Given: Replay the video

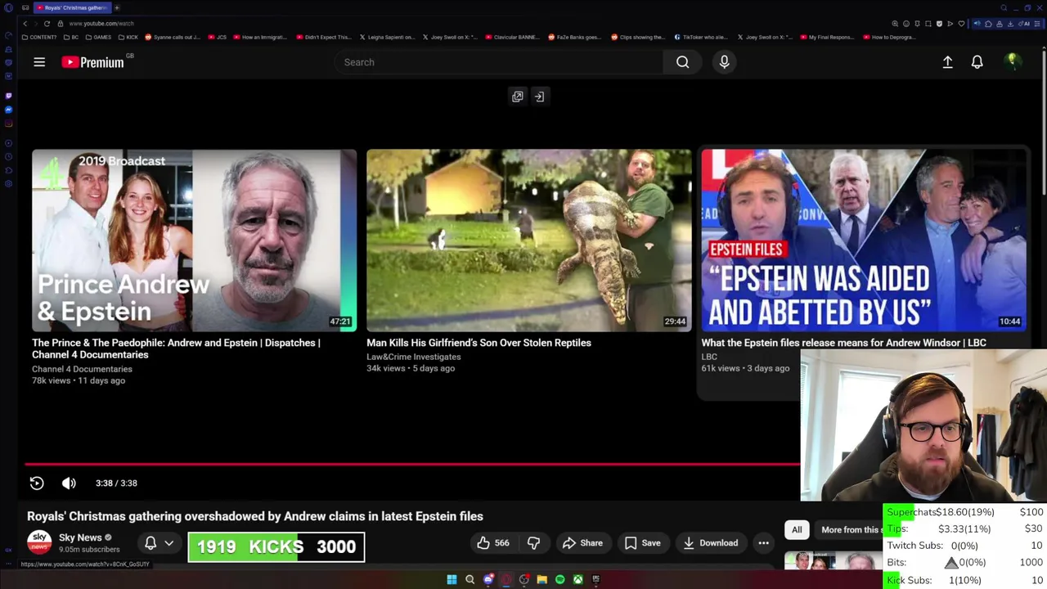Looking at the screenshot, I should 37,483.
